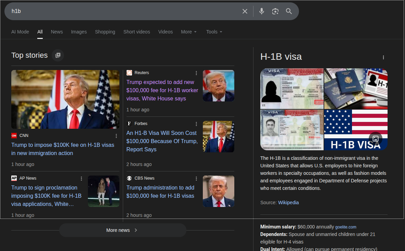Open the goelite.com link
405x251 pixels.
pyautogui.click(x=345, y=227)
